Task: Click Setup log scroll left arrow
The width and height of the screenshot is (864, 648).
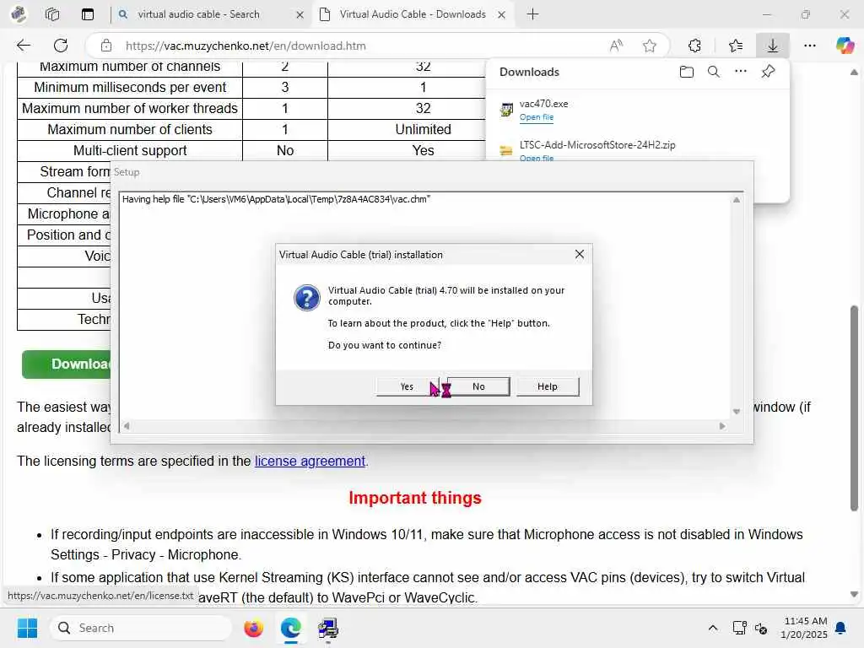Action: click(x=127, y=425)
